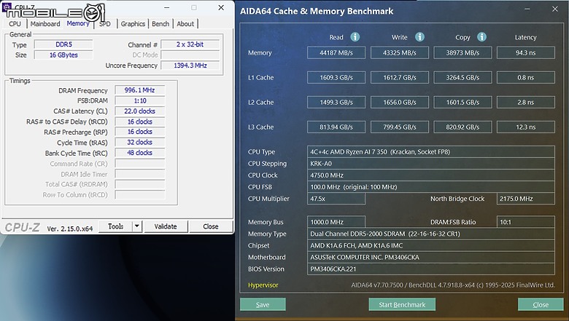Click the Tools button in CPU-Z
The width and height of the screenshot is (569, 321).
pos(116,226)
